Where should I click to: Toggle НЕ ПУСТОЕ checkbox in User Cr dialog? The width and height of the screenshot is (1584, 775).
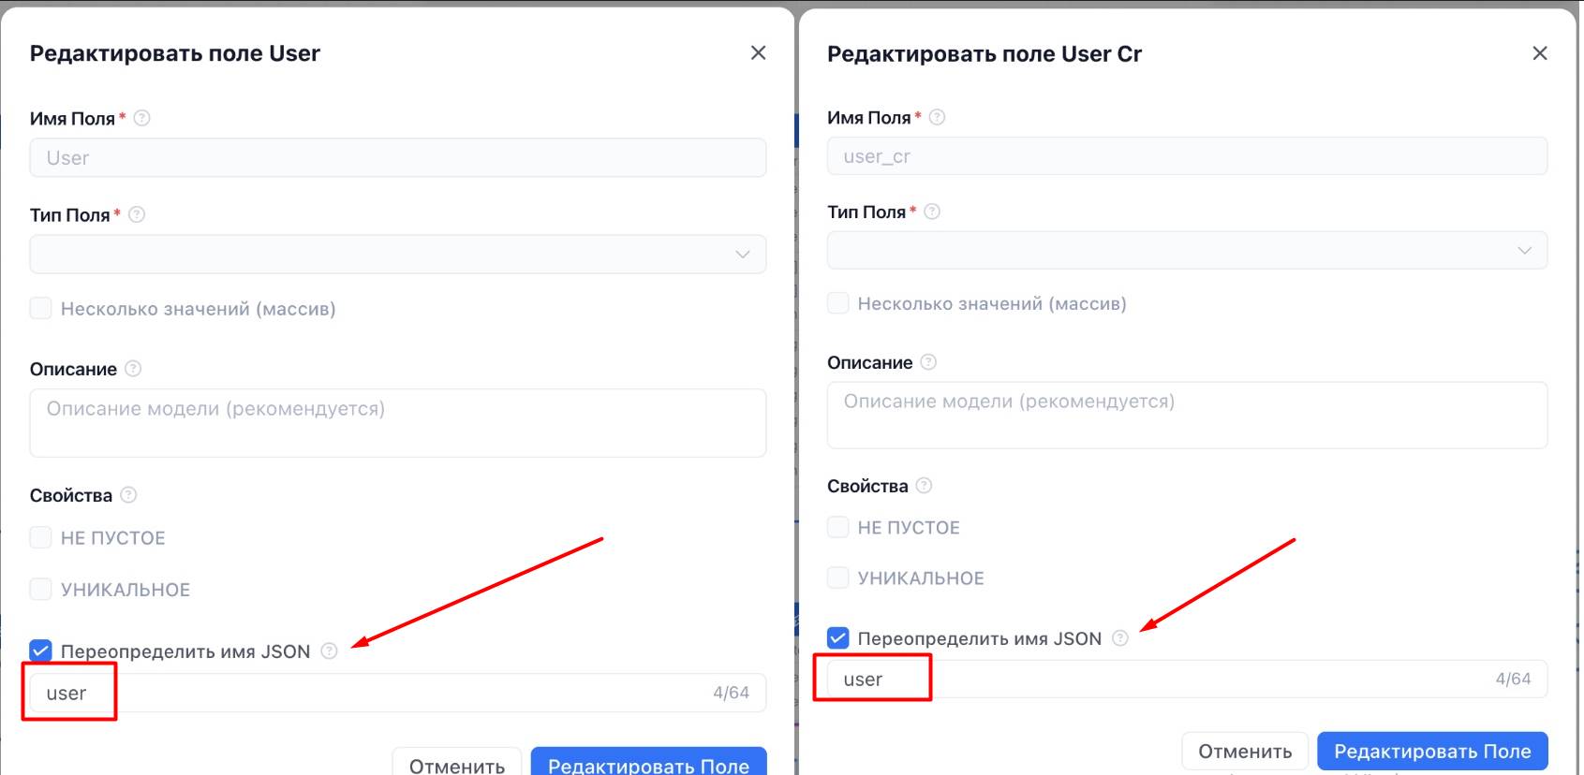point(838,527)
